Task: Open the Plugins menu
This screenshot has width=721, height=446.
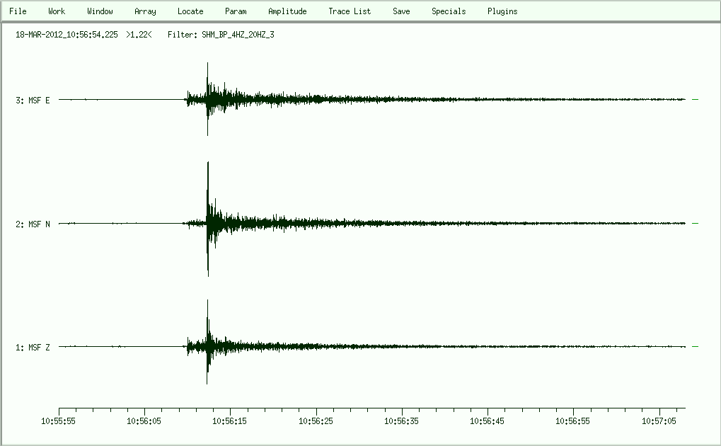Action: [502, 11]
